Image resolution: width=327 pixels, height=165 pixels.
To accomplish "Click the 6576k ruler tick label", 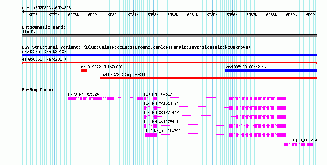I will (34, 15).
